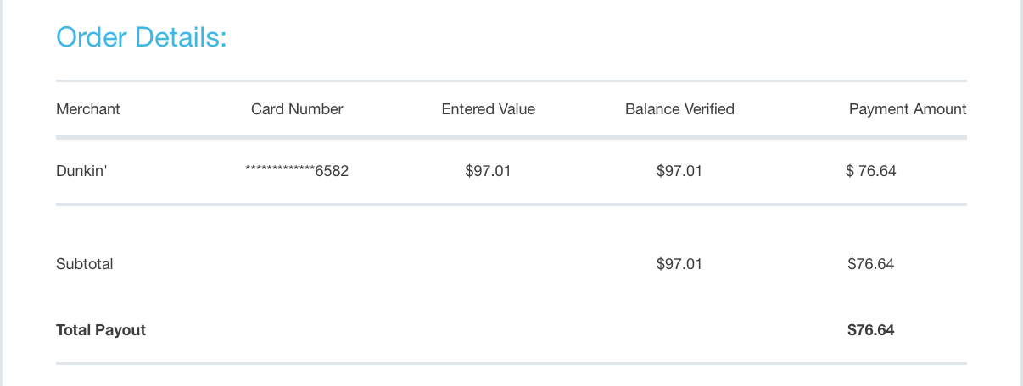Click the Order Details heading
This screenshot has height=386, width=1023.
tap(142, 38)
